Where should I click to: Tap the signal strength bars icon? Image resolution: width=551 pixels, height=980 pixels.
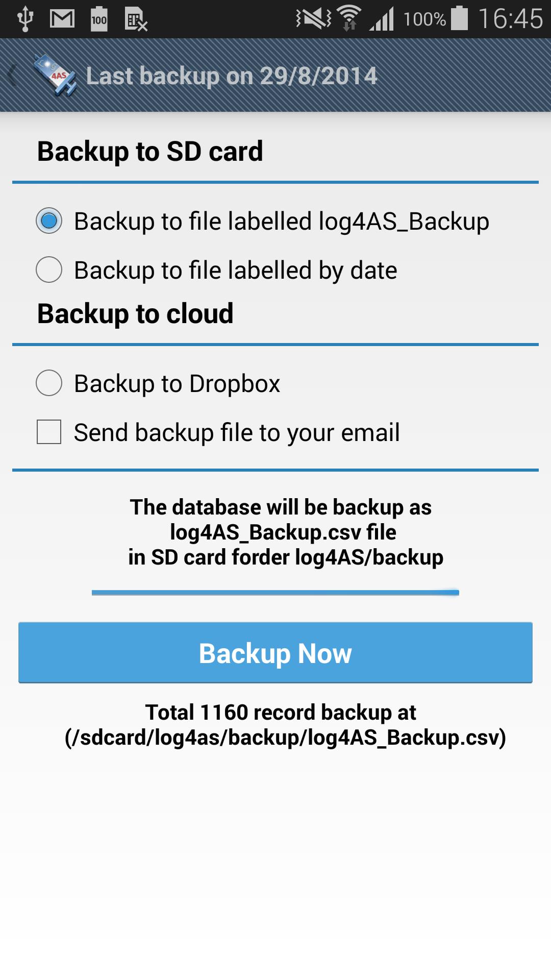coord(382,19)
